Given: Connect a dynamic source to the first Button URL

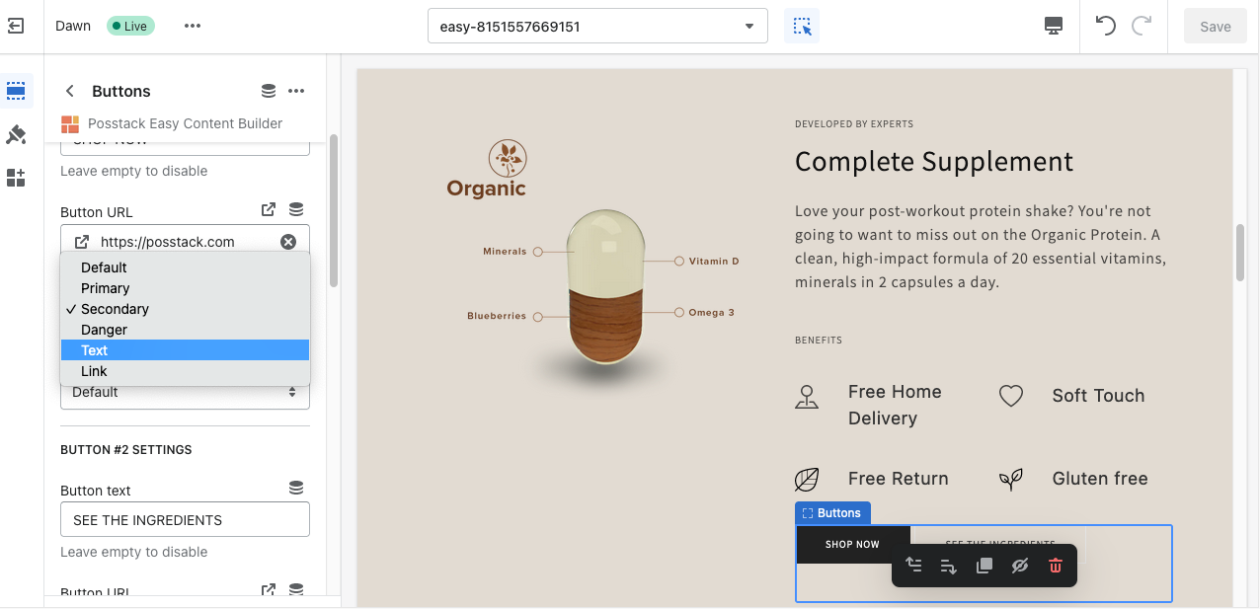Looking at the screenshot, I should click(x=296, y=210).
